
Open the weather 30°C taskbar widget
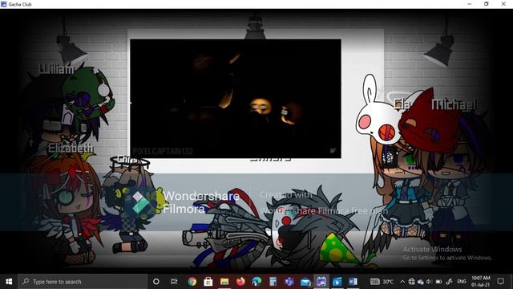click(x=382, y=282)
